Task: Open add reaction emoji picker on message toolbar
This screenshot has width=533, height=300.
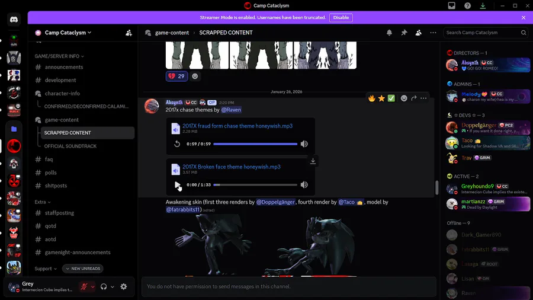Action: (x=404, y=98)
